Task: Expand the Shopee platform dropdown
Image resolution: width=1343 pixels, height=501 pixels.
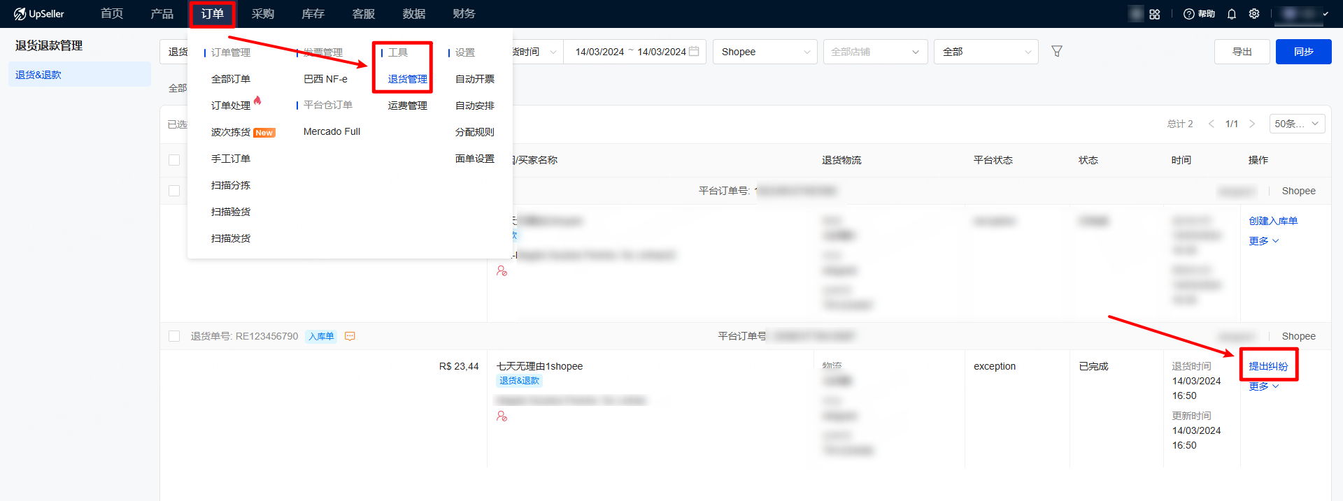Action: 765,52
